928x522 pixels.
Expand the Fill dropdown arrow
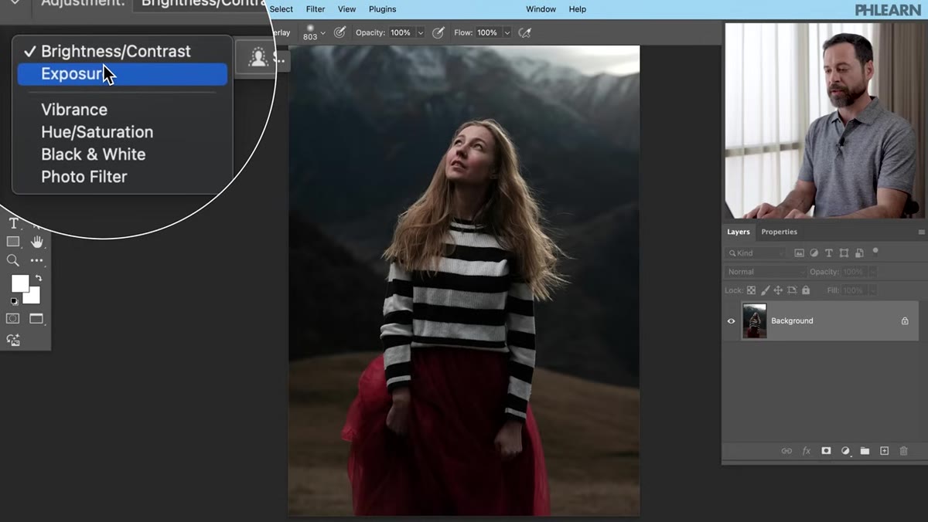tap(872, 290)
